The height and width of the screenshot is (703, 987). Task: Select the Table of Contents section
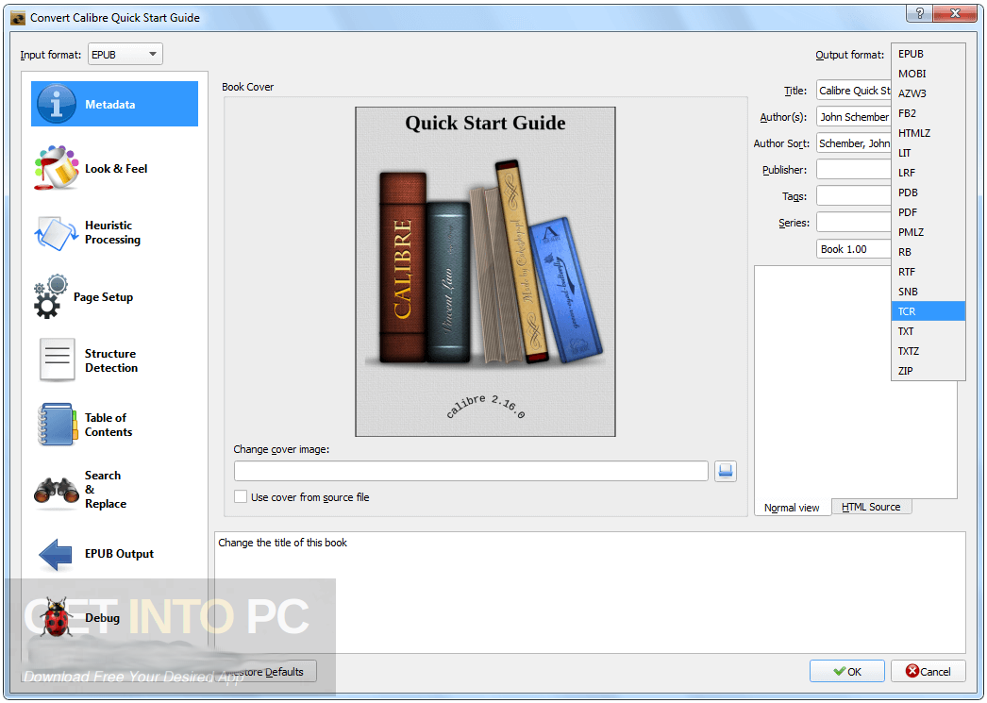click(x=114, y=425)
